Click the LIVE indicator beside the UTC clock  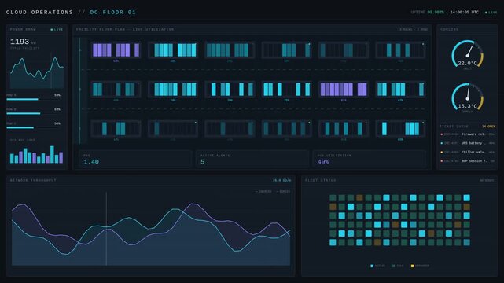pyautogui.click(x=491, y=13)
